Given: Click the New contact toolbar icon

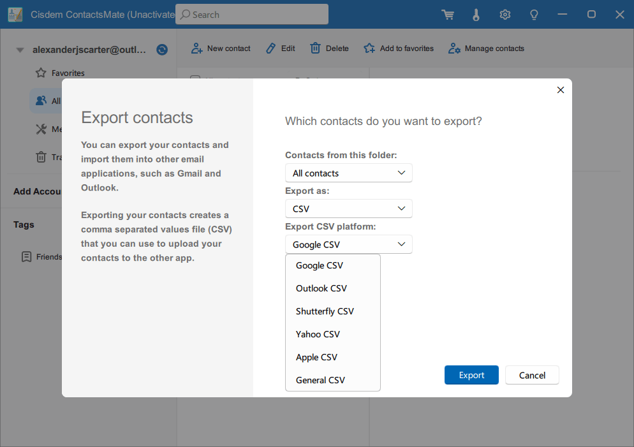Looking at the screenshot, I should (197, 48).
